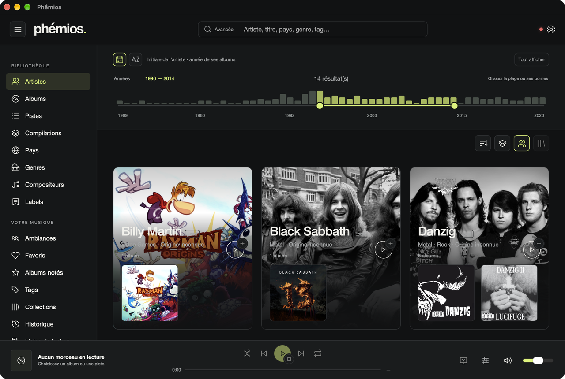Open the hamburger sidebar menu

(18, 30)
